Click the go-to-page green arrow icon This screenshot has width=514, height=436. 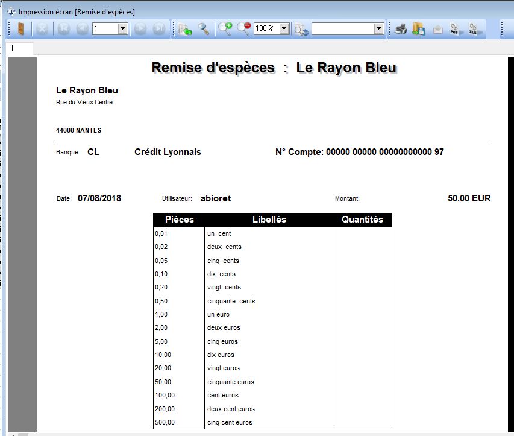(185, 29)
